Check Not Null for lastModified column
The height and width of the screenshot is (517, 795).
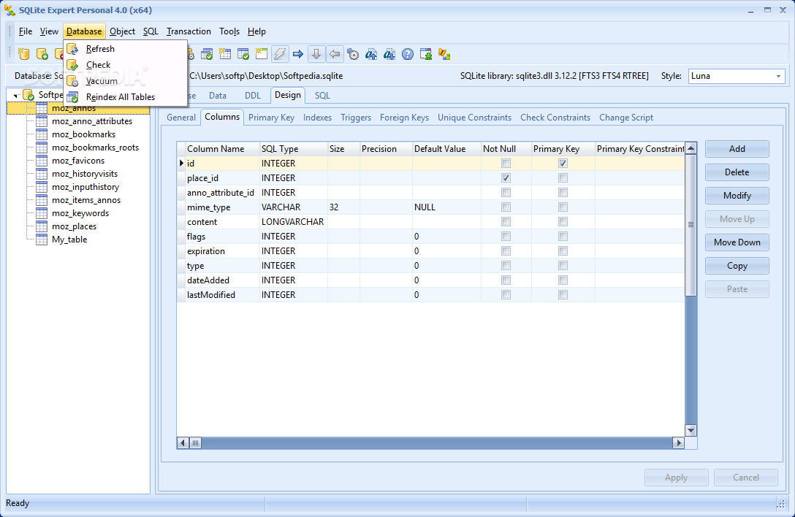click(506, 294)
